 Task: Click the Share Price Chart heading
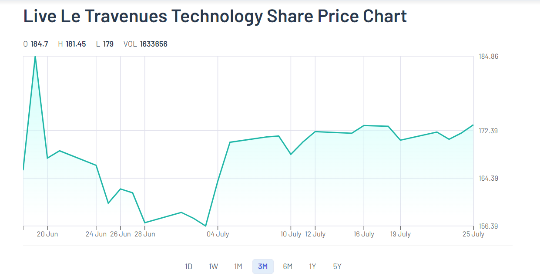point(215,16)
